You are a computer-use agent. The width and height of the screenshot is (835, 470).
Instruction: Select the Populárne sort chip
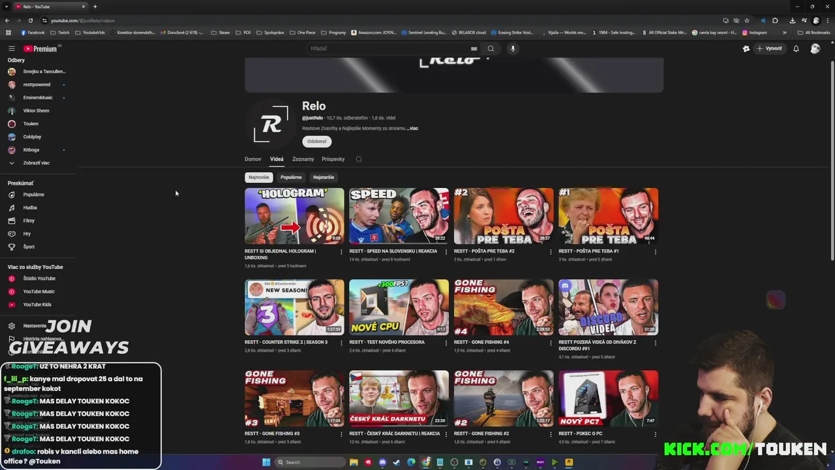tap(291, 177)
